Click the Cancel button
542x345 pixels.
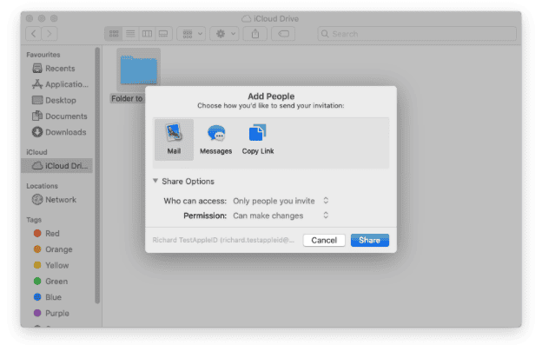324,240
